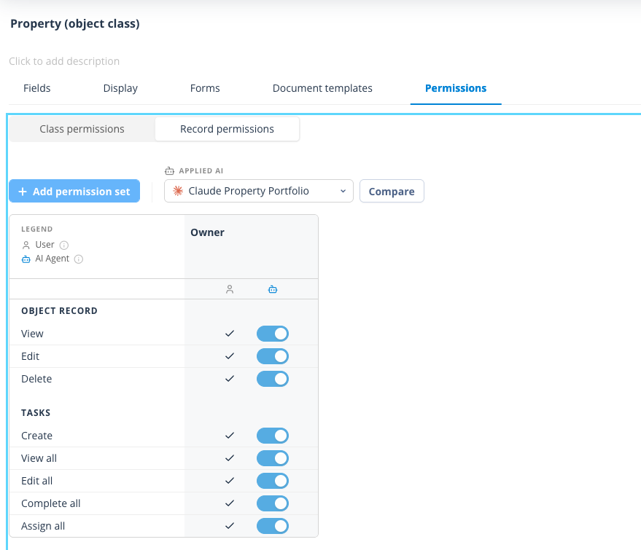Click the user checkmark in Create row
Image resolution: width=641 pixels, height=550 pixels.
[230, 436]
